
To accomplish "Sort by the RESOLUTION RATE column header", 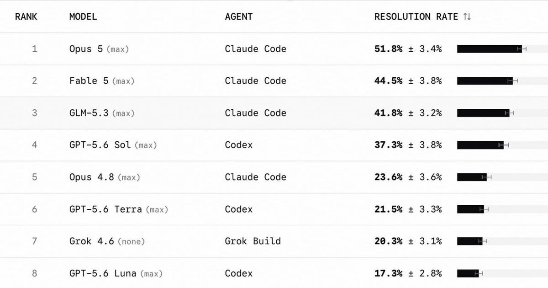I will pos(416,17).
